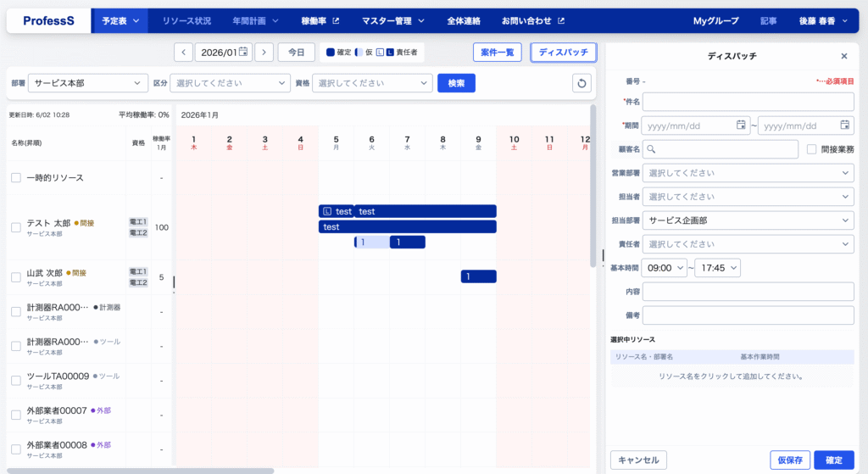The image size is (868, 474).
Task: Open the 記事 menu item
Action: [768, 21]
